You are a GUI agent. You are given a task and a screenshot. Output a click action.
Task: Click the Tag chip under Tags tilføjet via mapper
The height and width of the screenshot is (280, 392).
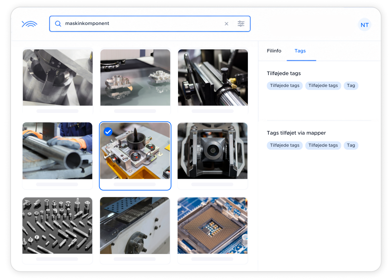351,145
